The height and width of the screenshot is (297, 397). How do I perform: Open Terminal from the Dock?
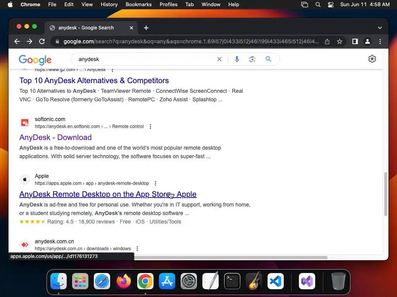tap(232, 281)
